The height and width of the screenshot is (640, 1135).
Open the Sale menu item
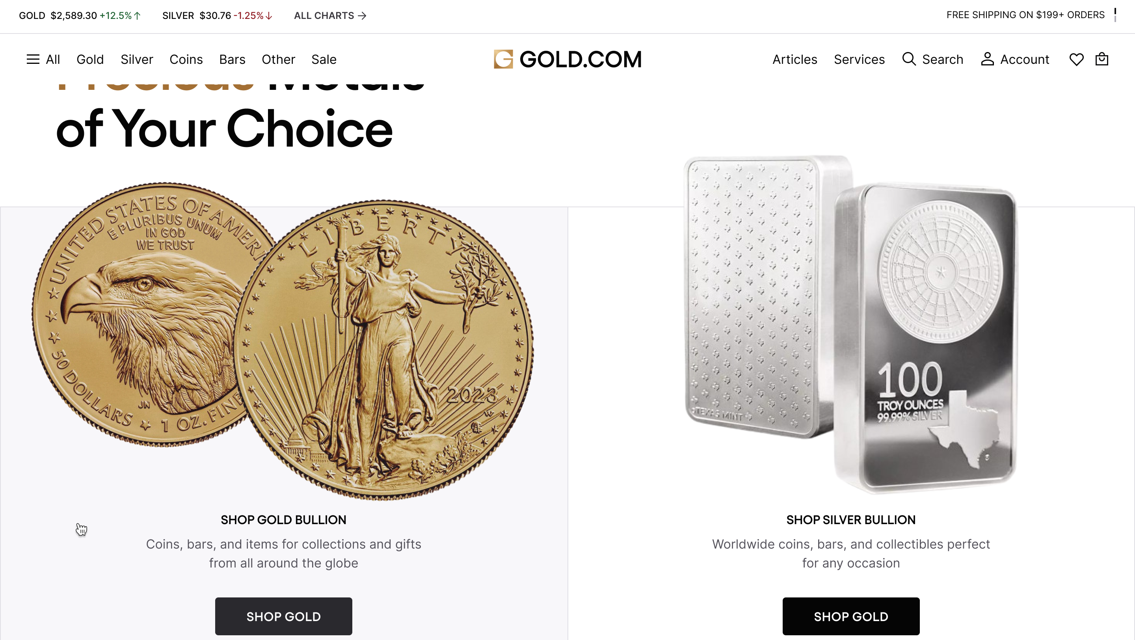coord(324,60)
